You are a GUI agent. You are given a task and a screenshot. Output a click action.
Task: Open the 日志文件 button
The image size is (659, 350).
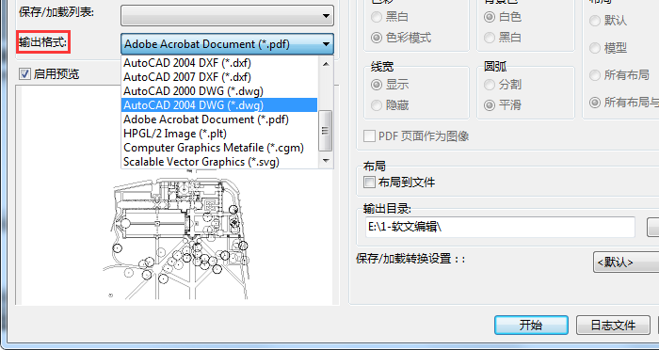[613, 326]
